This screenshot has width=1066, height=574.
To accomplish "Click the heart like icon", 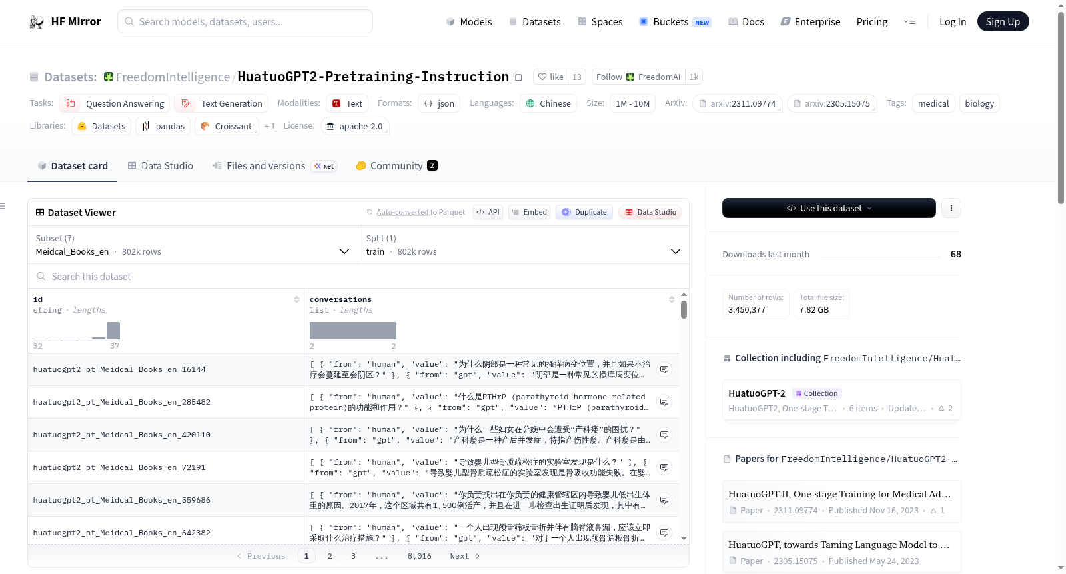I will point(542,77).
